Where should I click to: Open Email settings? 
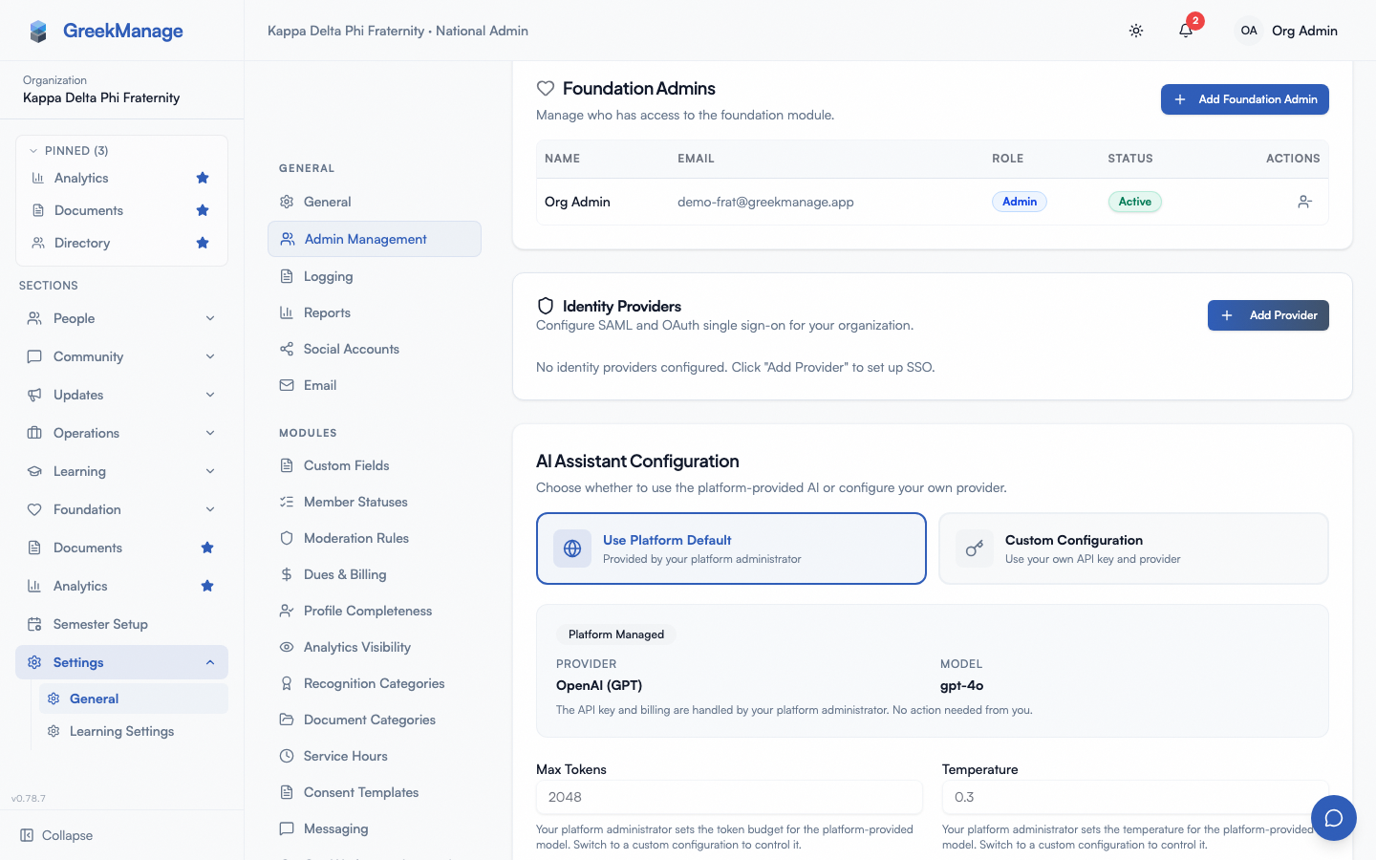pyautogui.click(x=375, y=385)
